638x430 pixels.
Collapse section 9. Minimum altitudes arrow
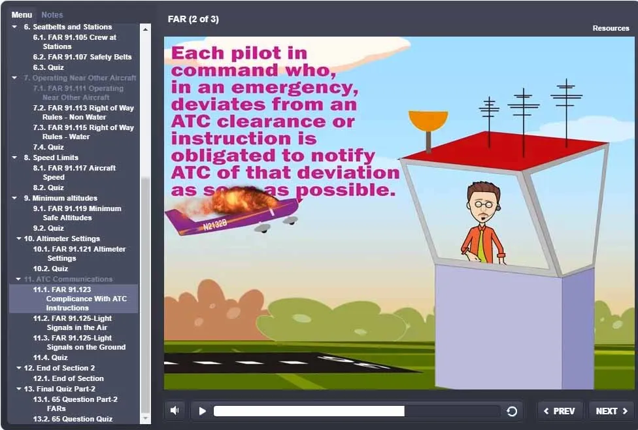click(14, 198)
